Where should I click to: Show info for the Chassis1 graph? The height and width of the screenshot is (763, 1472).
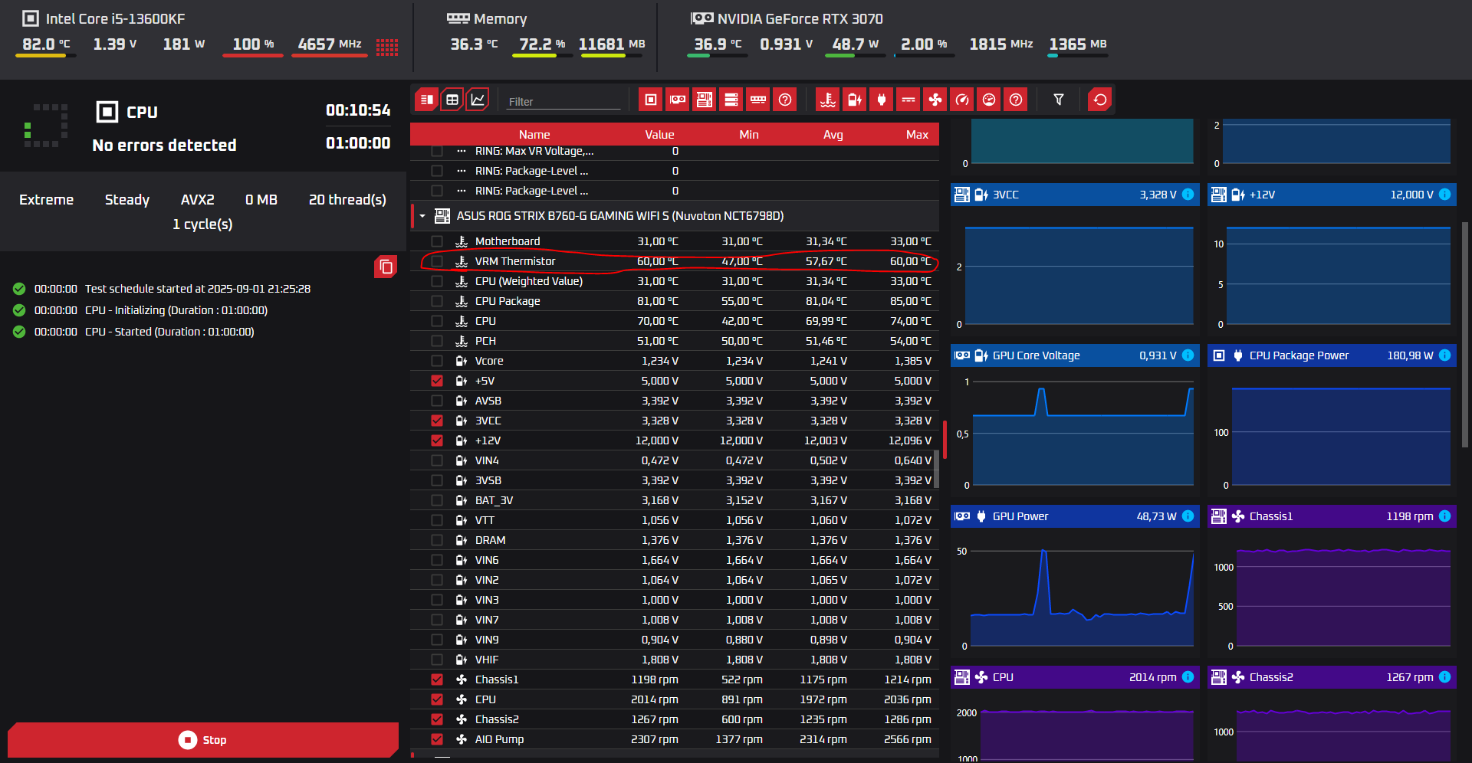1445,516
